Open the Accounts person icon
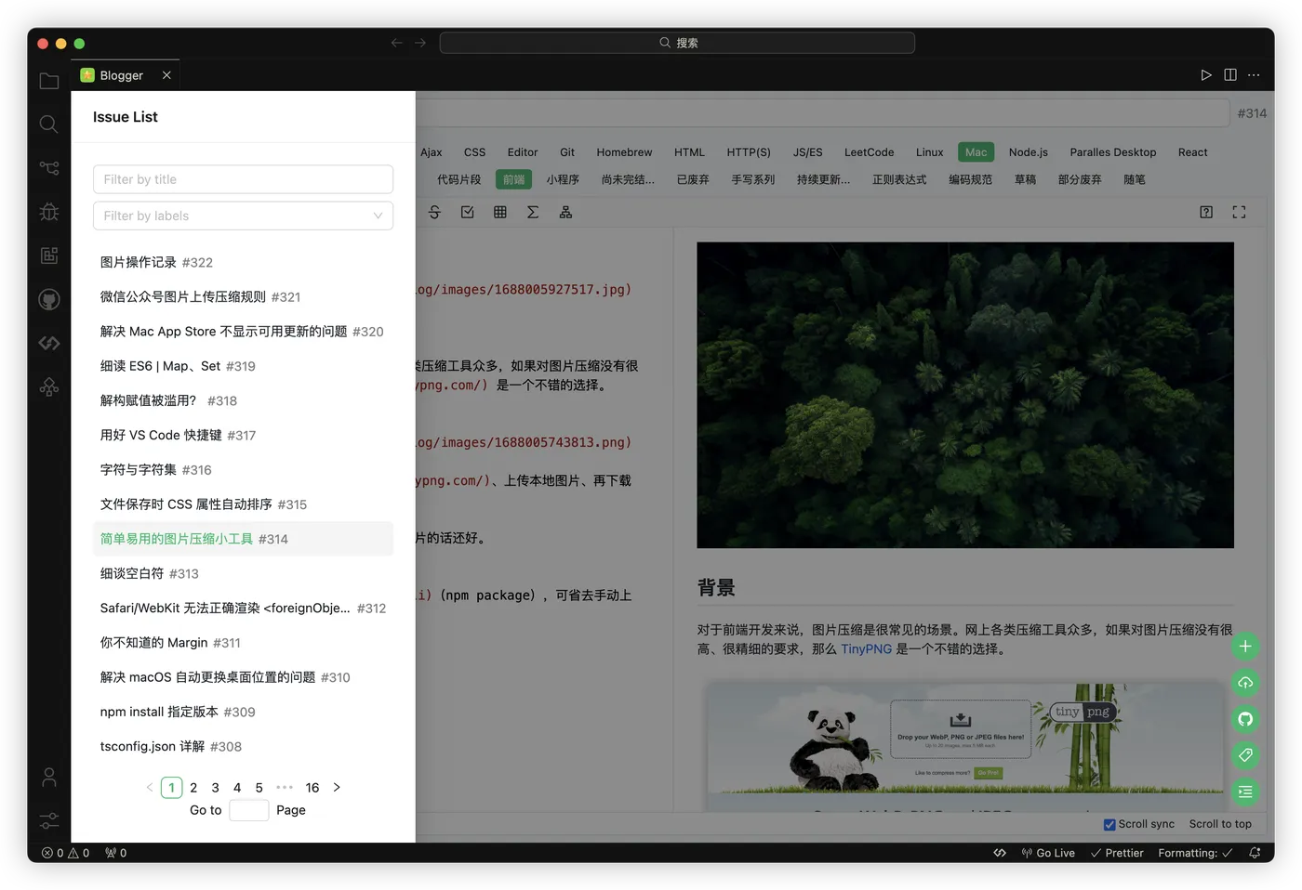Screen dimensions: 1302x890 point(49,778)
